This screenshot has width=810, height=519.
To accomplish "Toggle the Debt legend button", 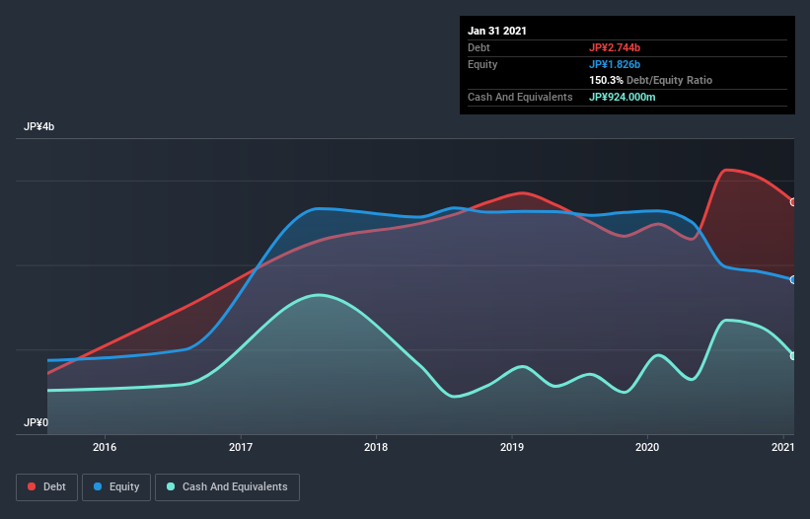I will click(46, 487).
